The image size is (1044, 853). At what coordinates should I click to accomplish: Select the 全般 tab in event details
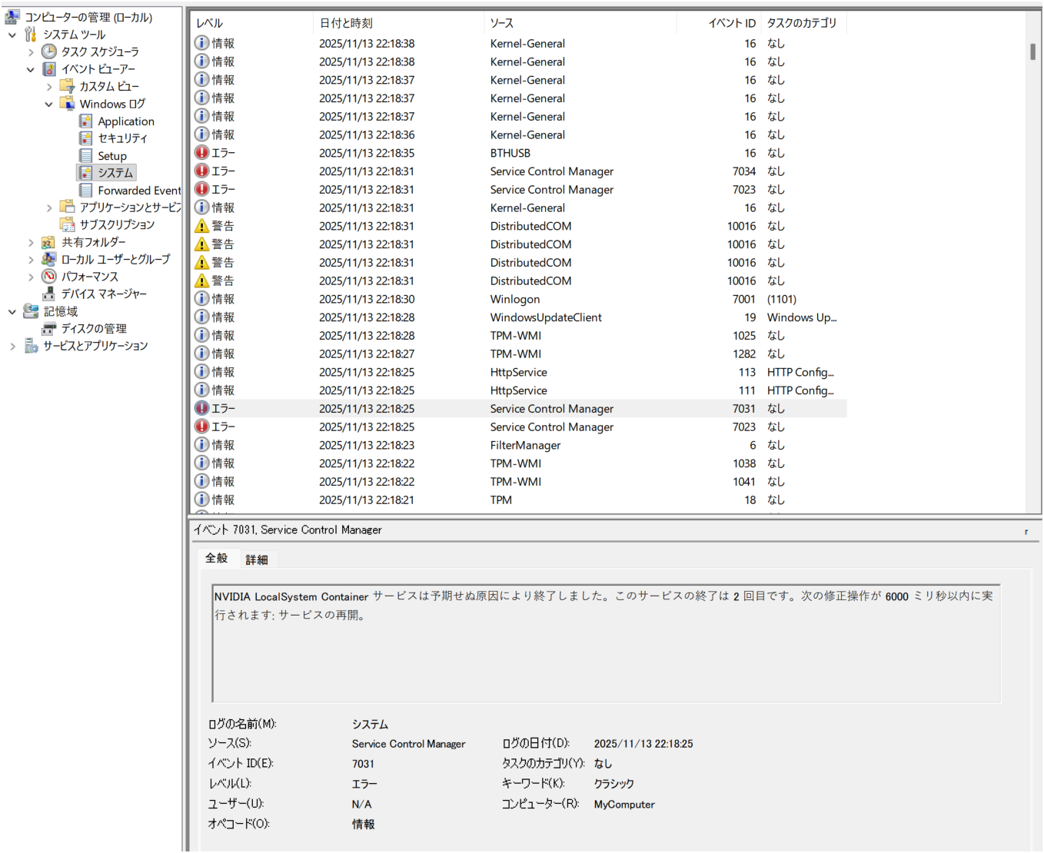217,559
